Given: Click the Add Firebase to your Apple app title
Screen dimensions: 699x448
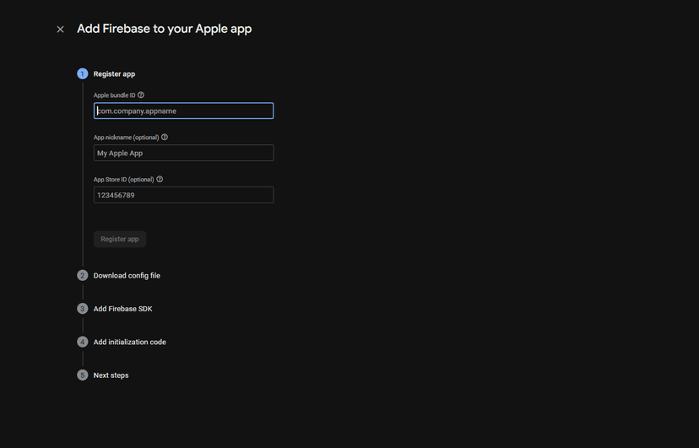Looking at the screenshot, I should tap(165, 29).
